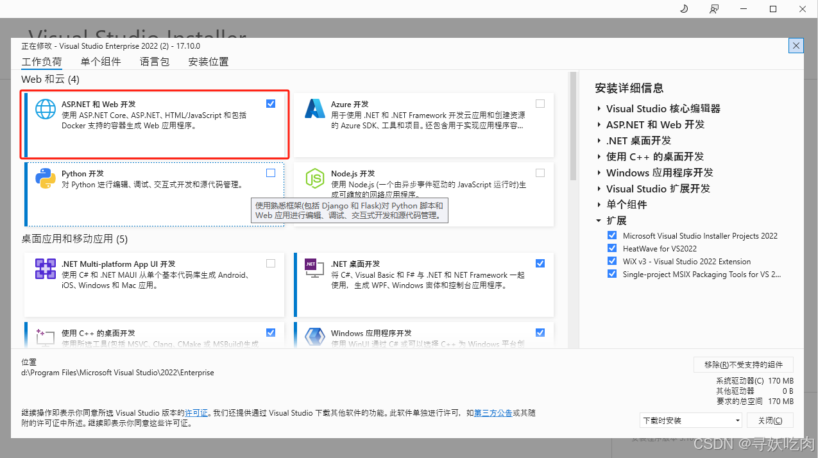Click the 安装详细信息 heading
This screenshot has width=818, height=458.
[x=629, y=88]
